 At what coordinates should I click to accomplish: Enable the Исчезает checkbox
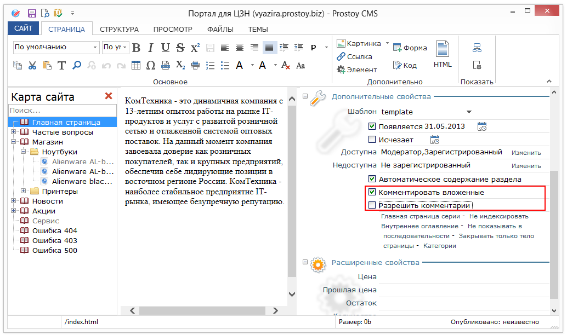pyautogui.click(x=372, y=140)
